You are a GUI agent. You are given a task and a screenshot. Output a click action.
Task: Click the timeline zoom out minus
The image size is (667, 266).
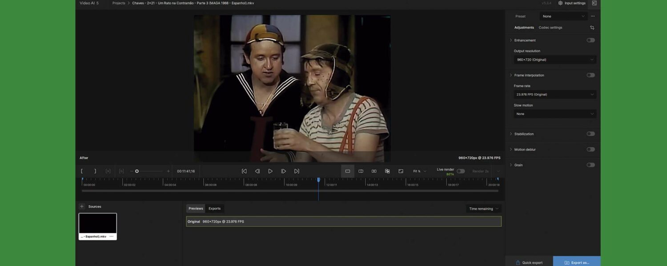[x=132, y=171]
